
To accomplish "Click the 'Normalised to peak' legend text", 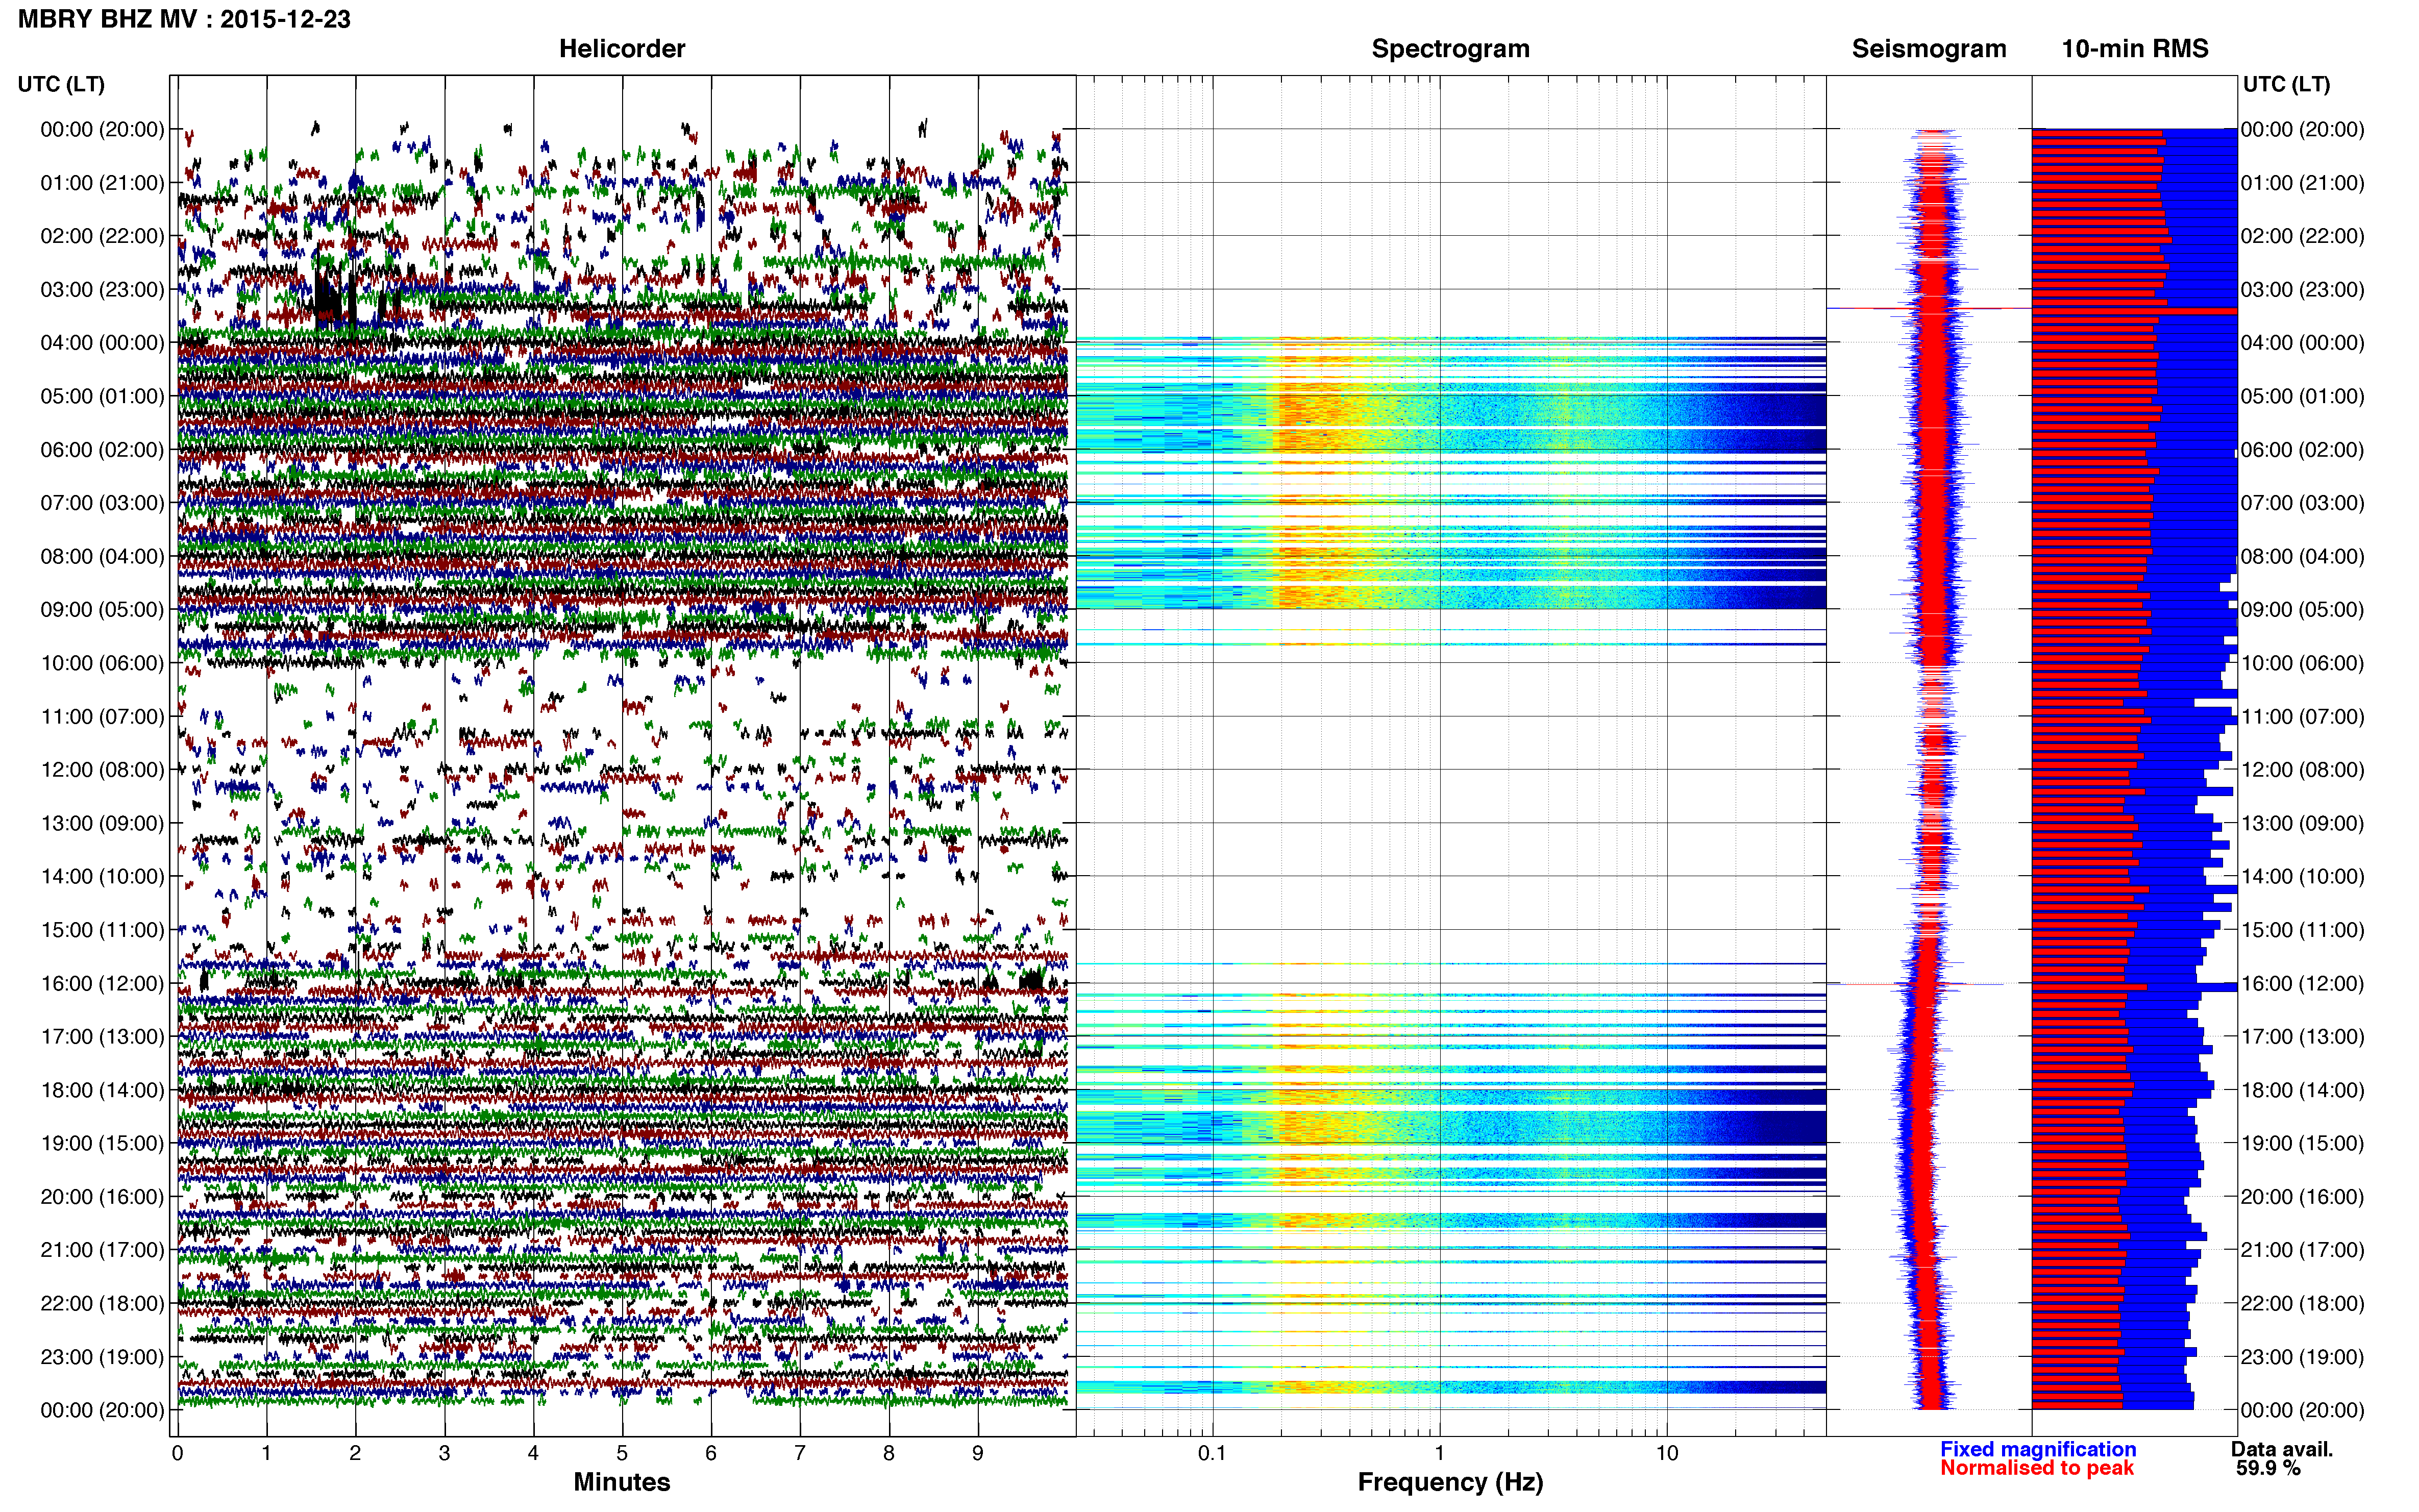I will (x=2036, y=1468).
